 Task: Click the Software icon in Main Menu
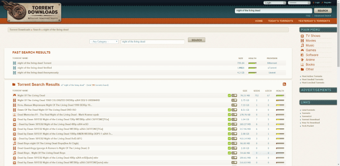click(302, 55)
